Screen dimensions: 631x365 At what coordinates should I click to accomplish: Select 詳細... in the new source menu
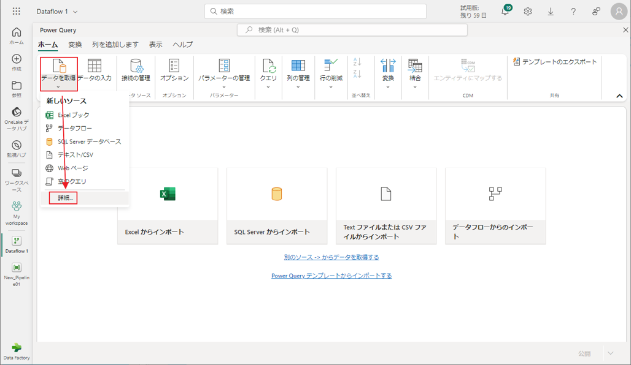(x=66, y=198)
